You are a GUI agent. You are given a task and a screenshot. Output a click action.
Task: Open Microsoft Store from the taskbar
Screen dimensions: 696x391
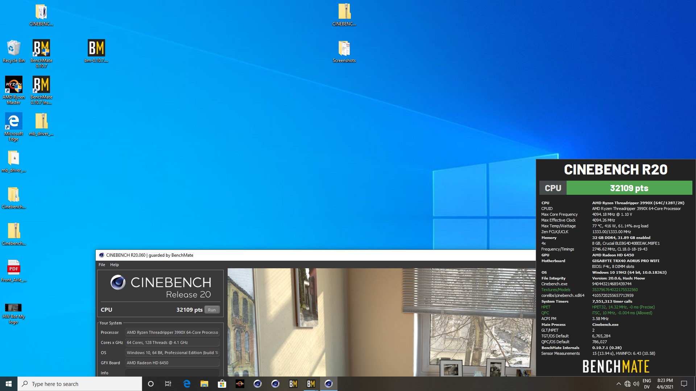pos(222,384)
